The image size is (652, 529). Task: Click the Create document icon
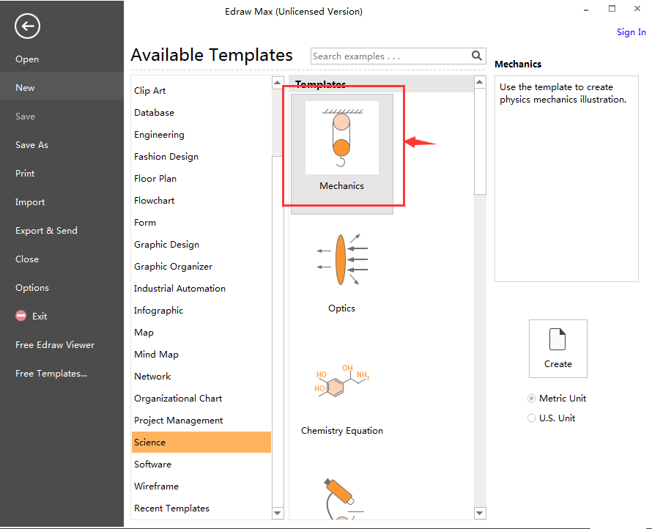tap(557, 341)
